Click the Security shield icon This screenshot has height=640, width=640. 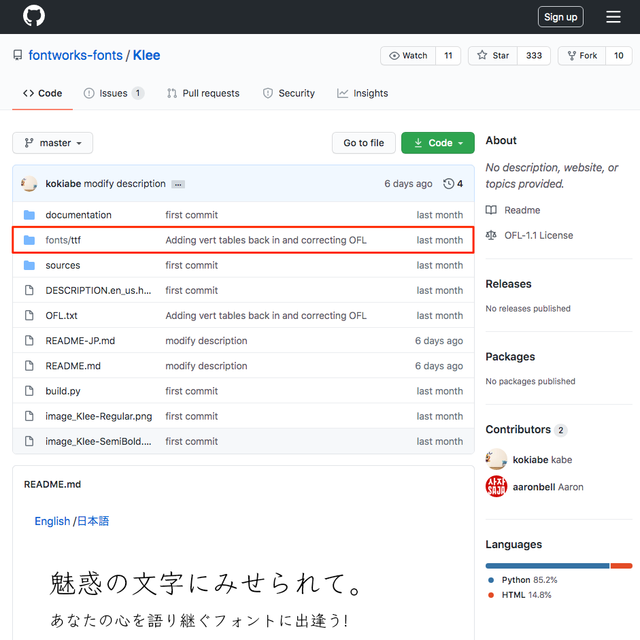[x=268, y=93]
